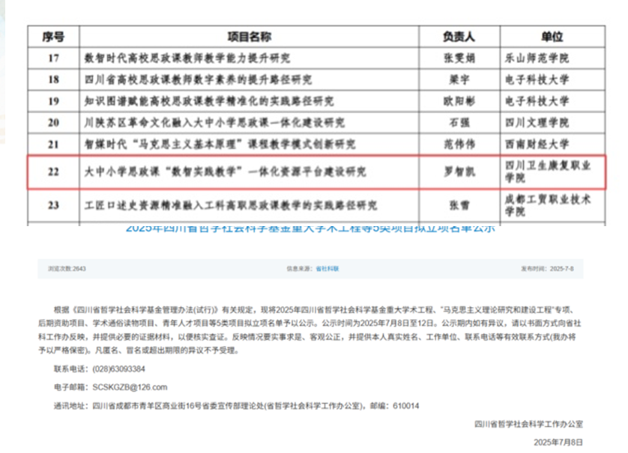Click the 负责人 column header
The image size is (628, 453).
459,36
